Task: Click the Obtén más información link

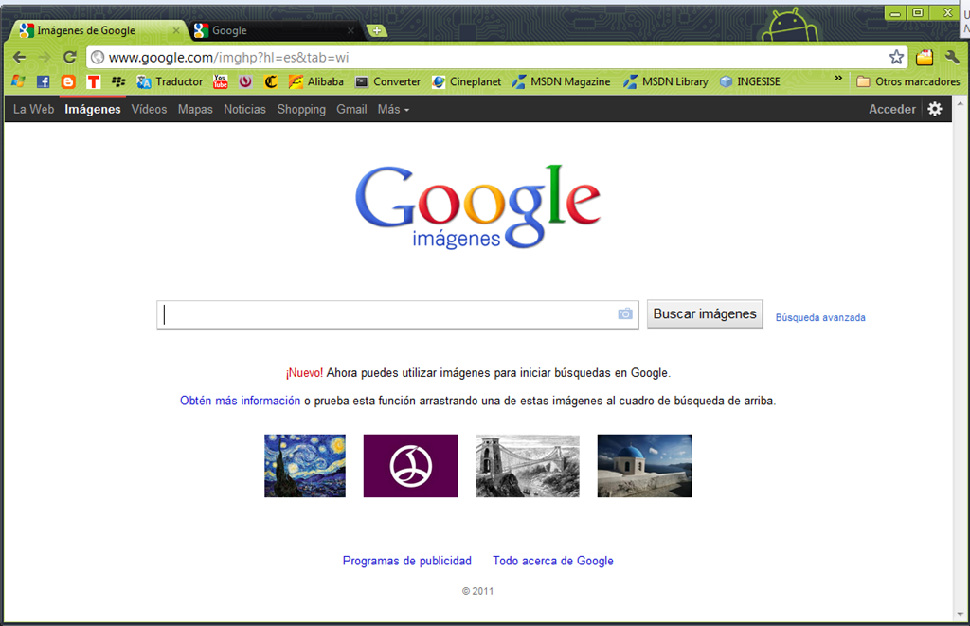Action: [x=240, y=401]
